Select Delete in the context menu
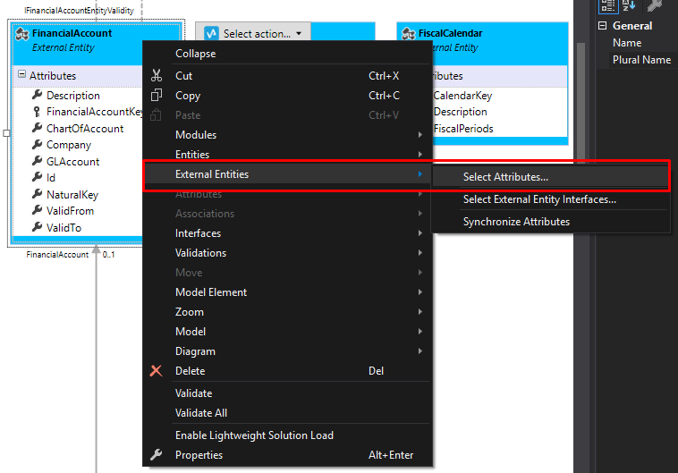This screenshot has width=678, height=473. (287, 371)
